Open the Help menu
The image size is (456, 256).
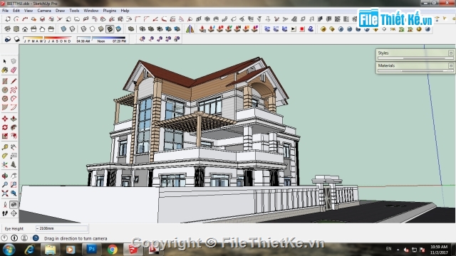(x=125, y=11)
